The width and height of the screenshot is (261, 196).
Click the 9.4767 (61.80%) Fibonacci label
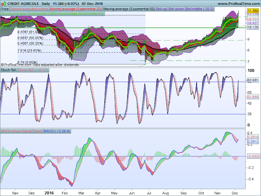(30, 32)
